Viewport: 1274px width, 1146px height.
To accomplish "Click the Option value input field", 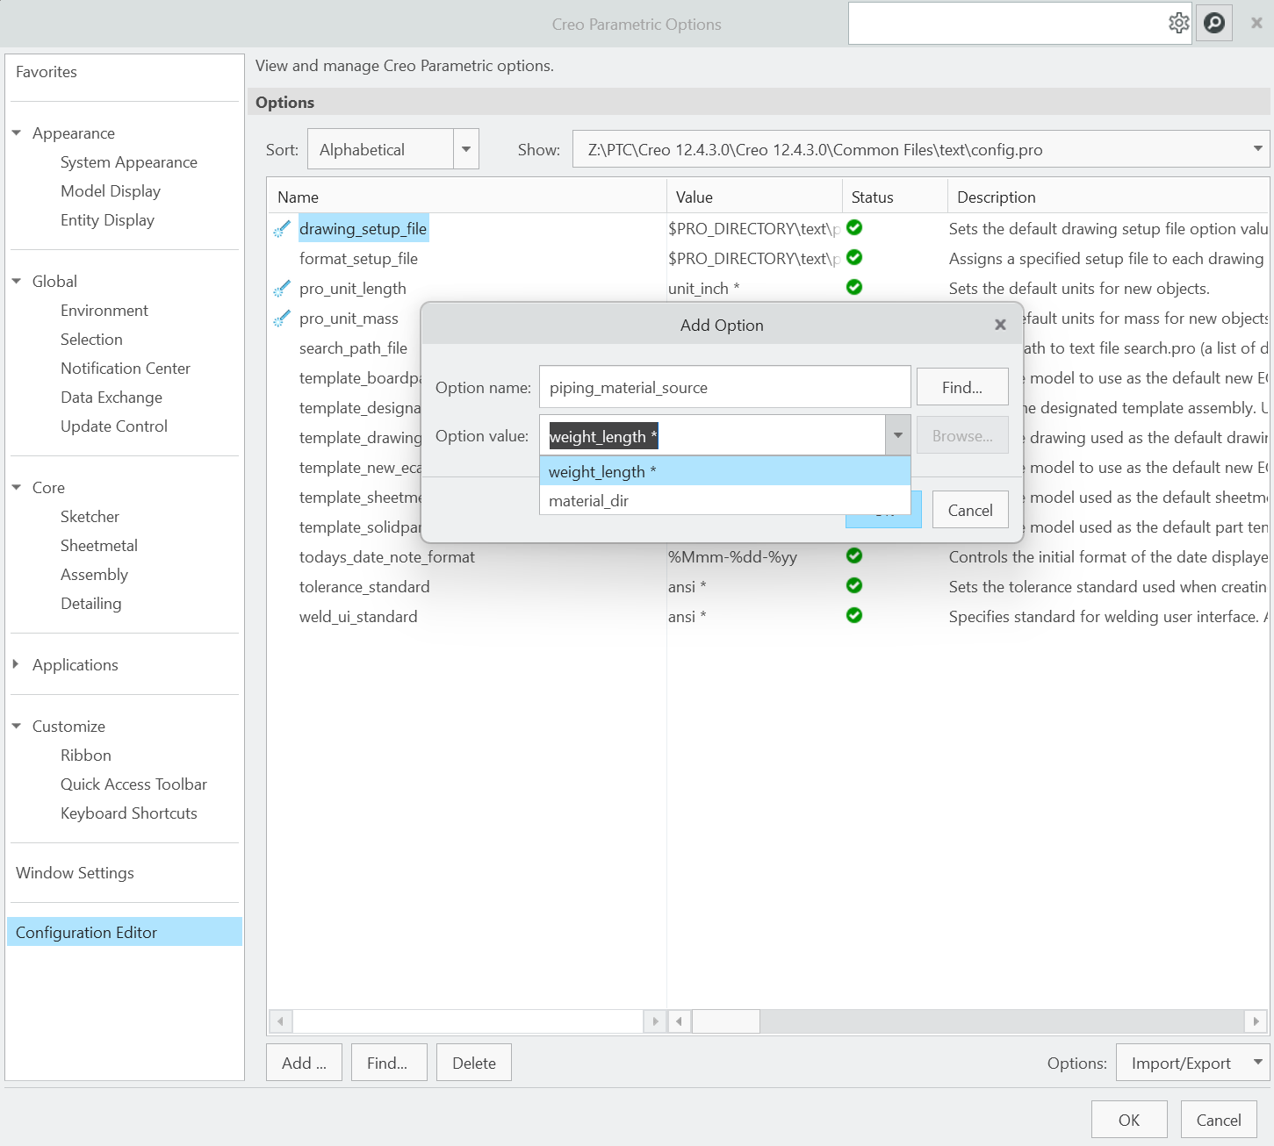I will pos(713,435).
